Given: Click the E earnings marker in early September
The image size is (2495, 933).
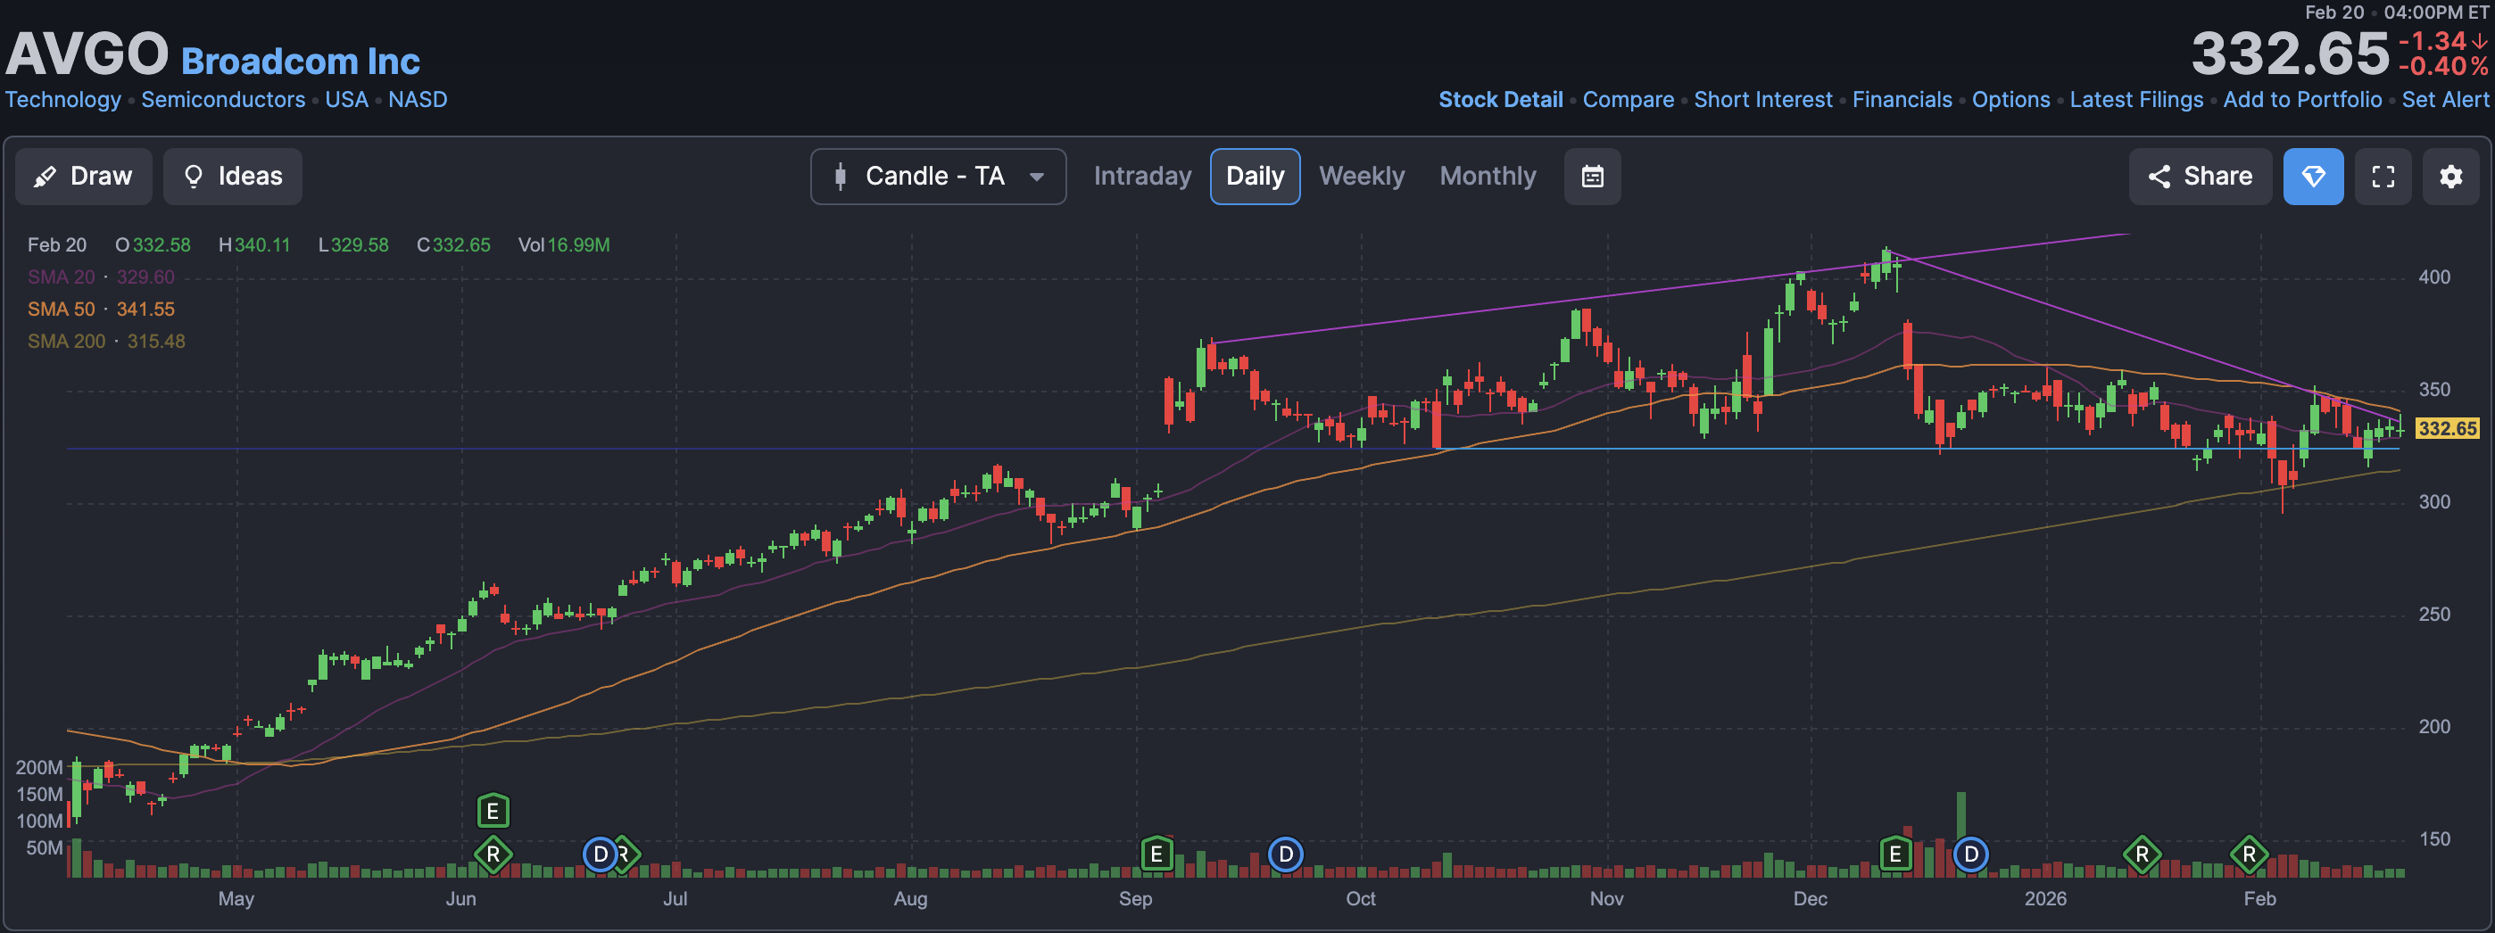Looking at the screenshot, I should coord(1156,855).
